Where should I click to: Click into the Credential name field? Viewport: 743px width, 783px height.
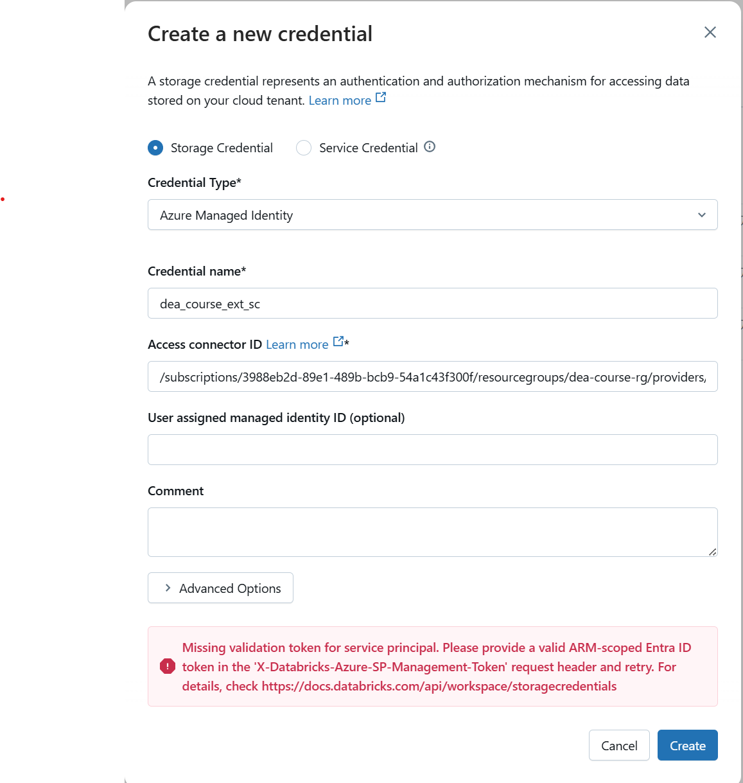coord(432,303)
